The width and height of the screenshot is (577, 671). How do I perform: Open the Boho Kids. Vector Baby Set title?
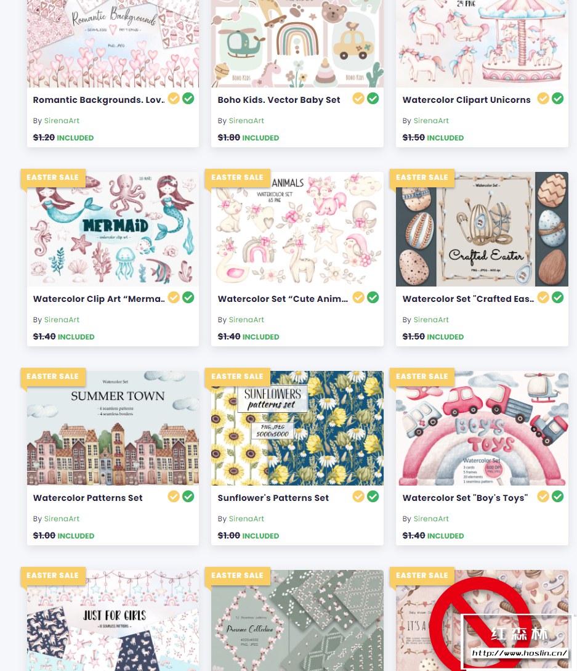[279, 100]
